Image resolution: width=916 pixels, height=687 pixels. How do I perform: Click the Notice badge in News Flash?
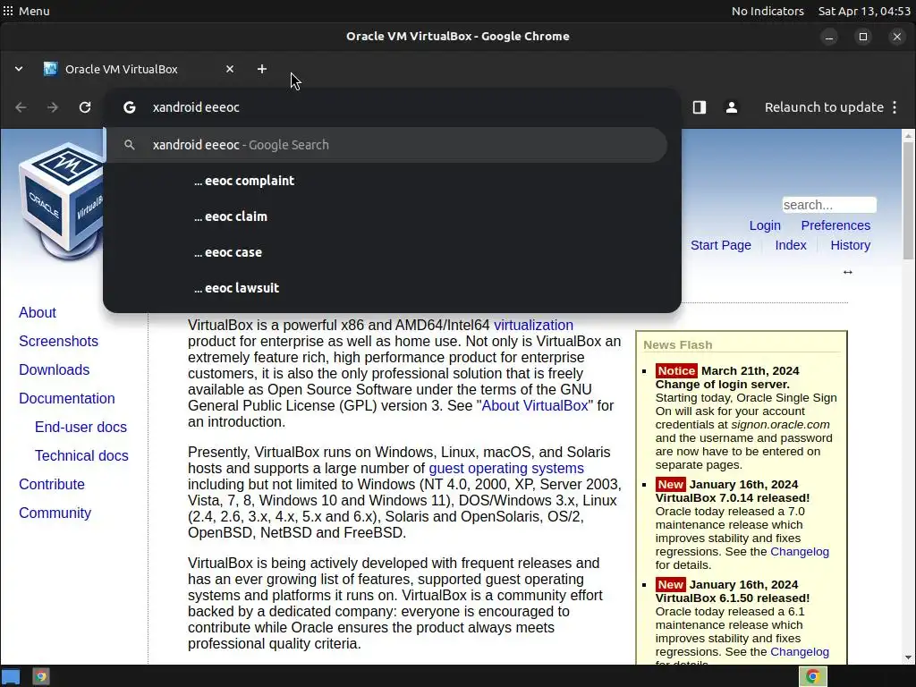click(x=676, y=371)
